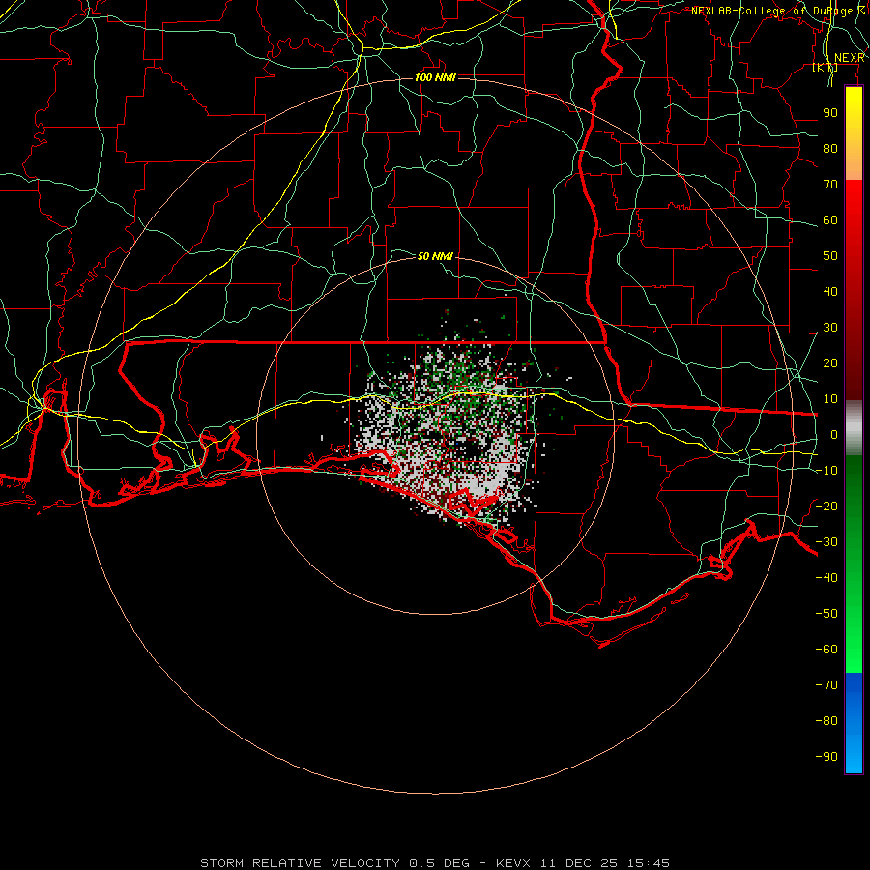Click the 40 value on velocity scale
The image size is (870, 870).
point(830,292)
